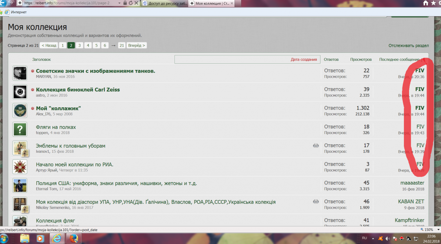Viewport: 441px width, 244px height.
Task: Open the browser Home icon
Action: pos(425,3)
